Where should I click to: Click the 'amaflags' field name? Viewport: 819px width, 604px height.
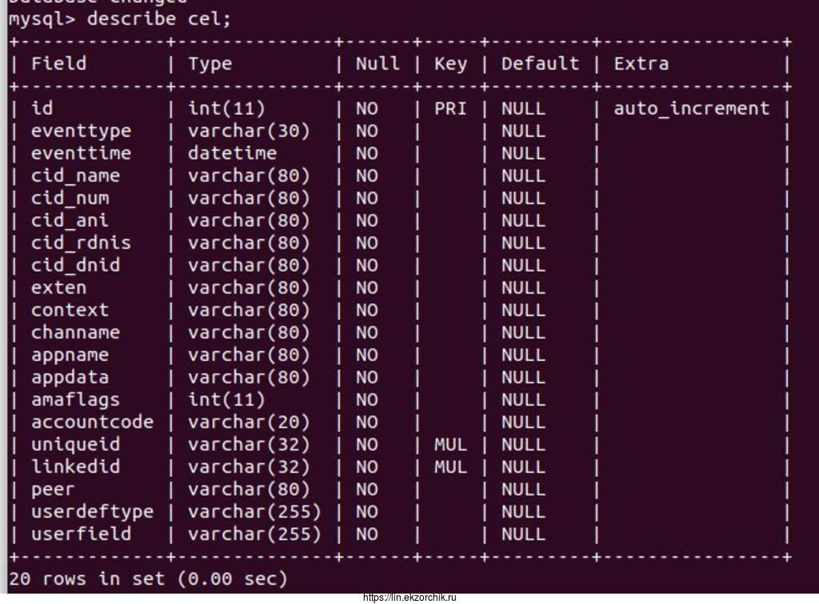click(75, 400)
